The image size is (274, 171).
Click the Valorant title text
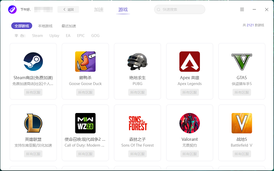click(190, 139)
